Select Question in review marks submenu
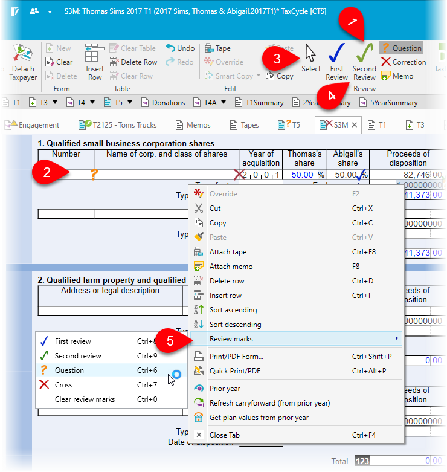 111,370
